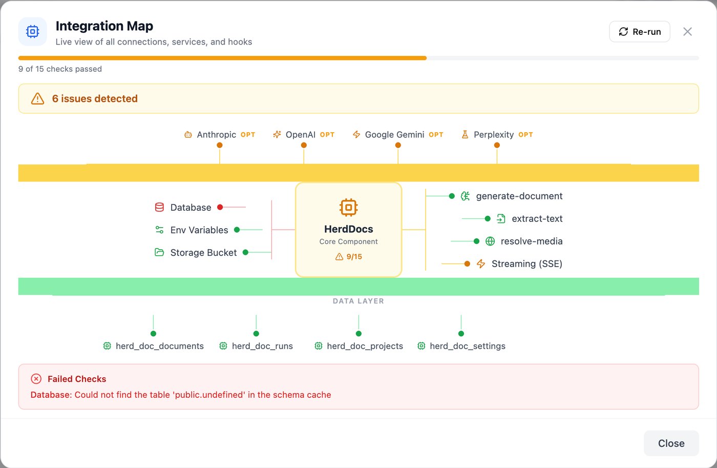
Task: Click the Storage Bucket folder icon
Action: (x=159, y=252)
